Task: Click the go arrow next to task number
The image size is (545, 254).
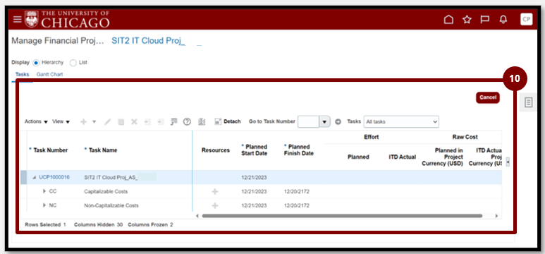Action: coord(338,122)
